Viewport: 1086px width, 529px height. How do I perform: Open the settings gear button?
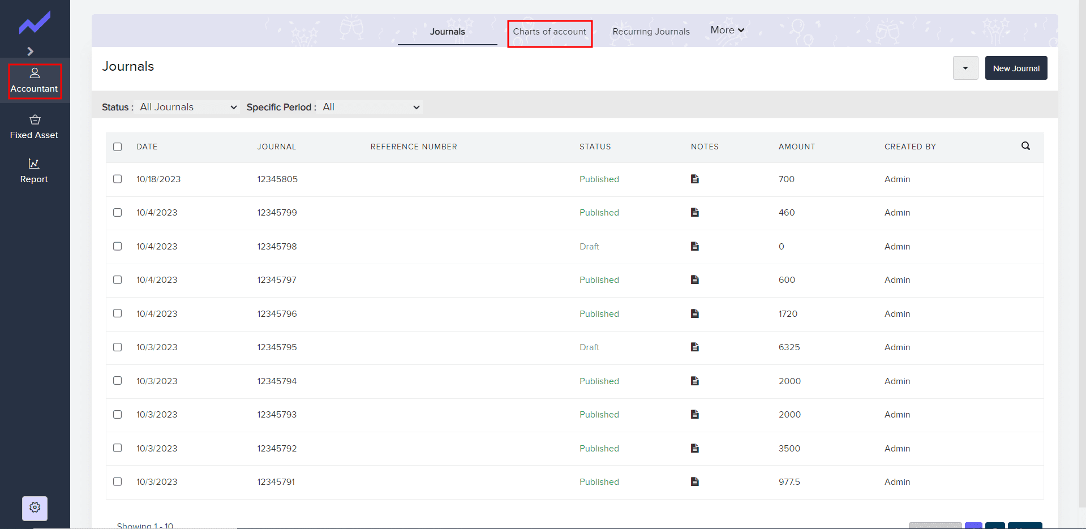point(35,508)
